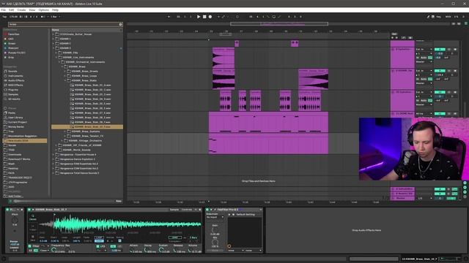This screenshot has width=469, height=263.
Task: Open the Edit menu
Action: point(12,9)
